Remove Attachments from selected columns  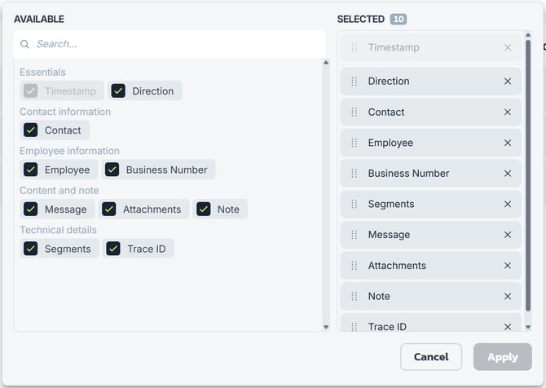508,266
